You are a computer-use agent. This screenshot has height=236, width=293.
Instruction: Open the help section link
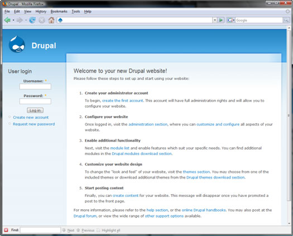(157, 210)
